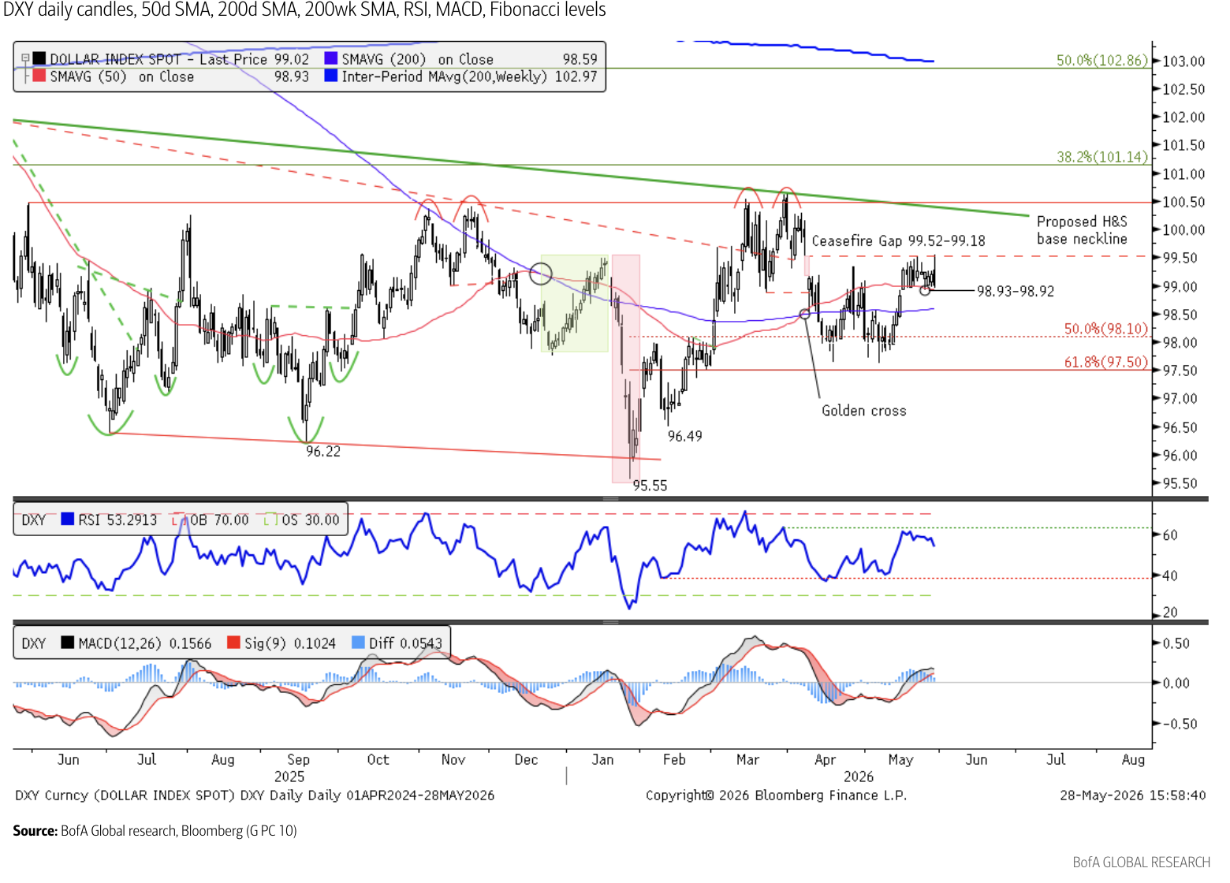
Task: Click the Jan month label on time axis
Action: tap(602, 760)
